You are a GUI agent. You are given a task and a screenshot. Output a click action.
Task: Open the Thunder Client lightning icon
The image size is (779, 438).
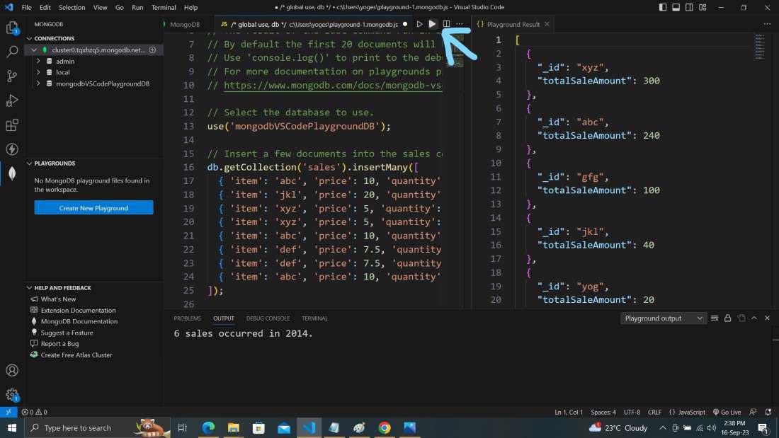(x=12, y=149)
